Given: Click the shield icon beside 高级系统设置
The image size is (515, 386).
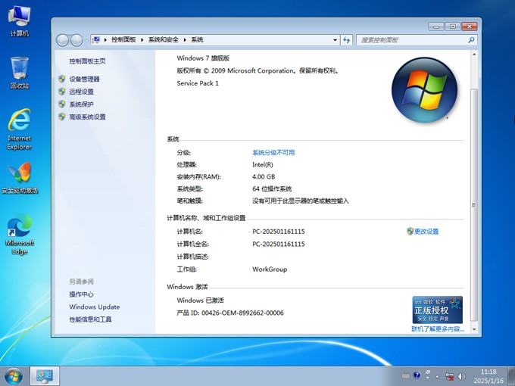Looking at the screenshot, I should point(62,117).
